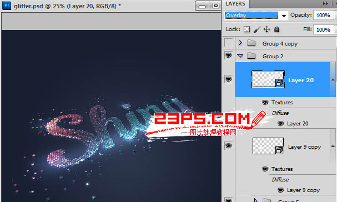The width and height of the screenshot is (337, 202).
Task: Click the Group 4 copy folder icon
Action: 251,43
